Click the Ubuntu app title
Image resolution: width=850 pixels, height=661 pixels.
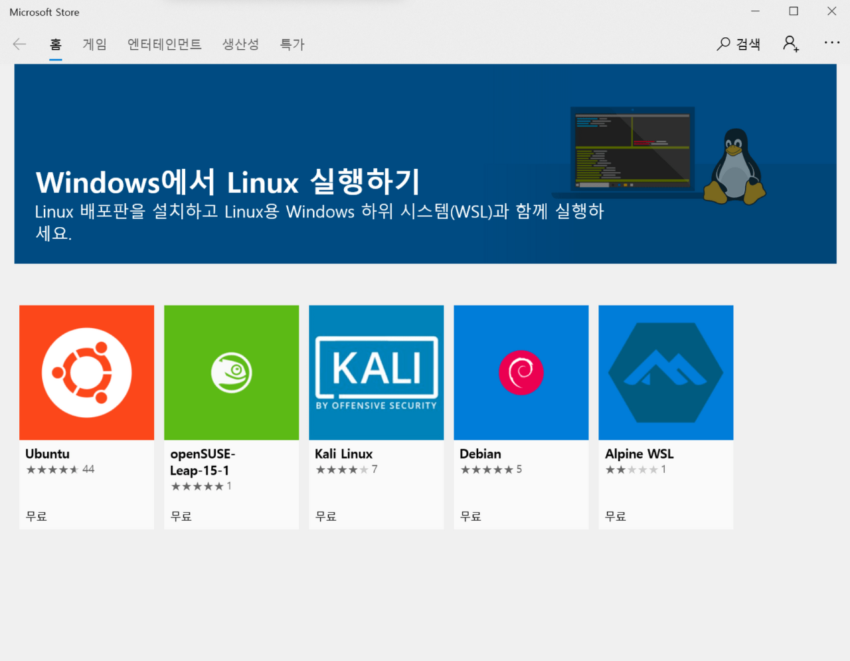pos(47,454)
